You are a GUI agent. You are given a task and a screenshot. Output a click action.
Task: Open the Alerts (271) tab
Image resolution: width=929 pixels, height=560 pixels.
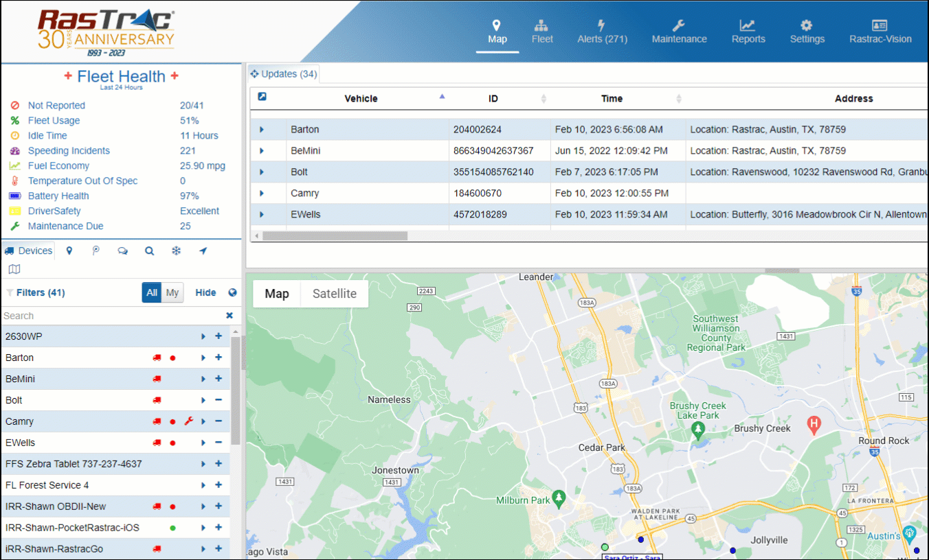click(602, 32)
